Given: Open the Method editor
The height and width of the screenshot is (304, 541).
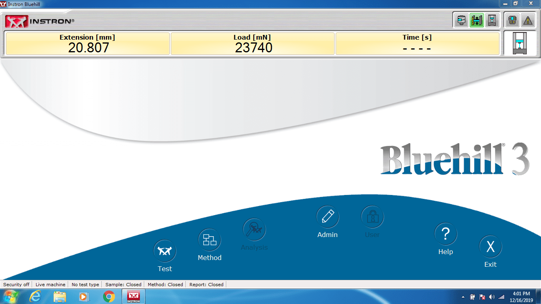Looking at the screenshot, I should point(210,240).
